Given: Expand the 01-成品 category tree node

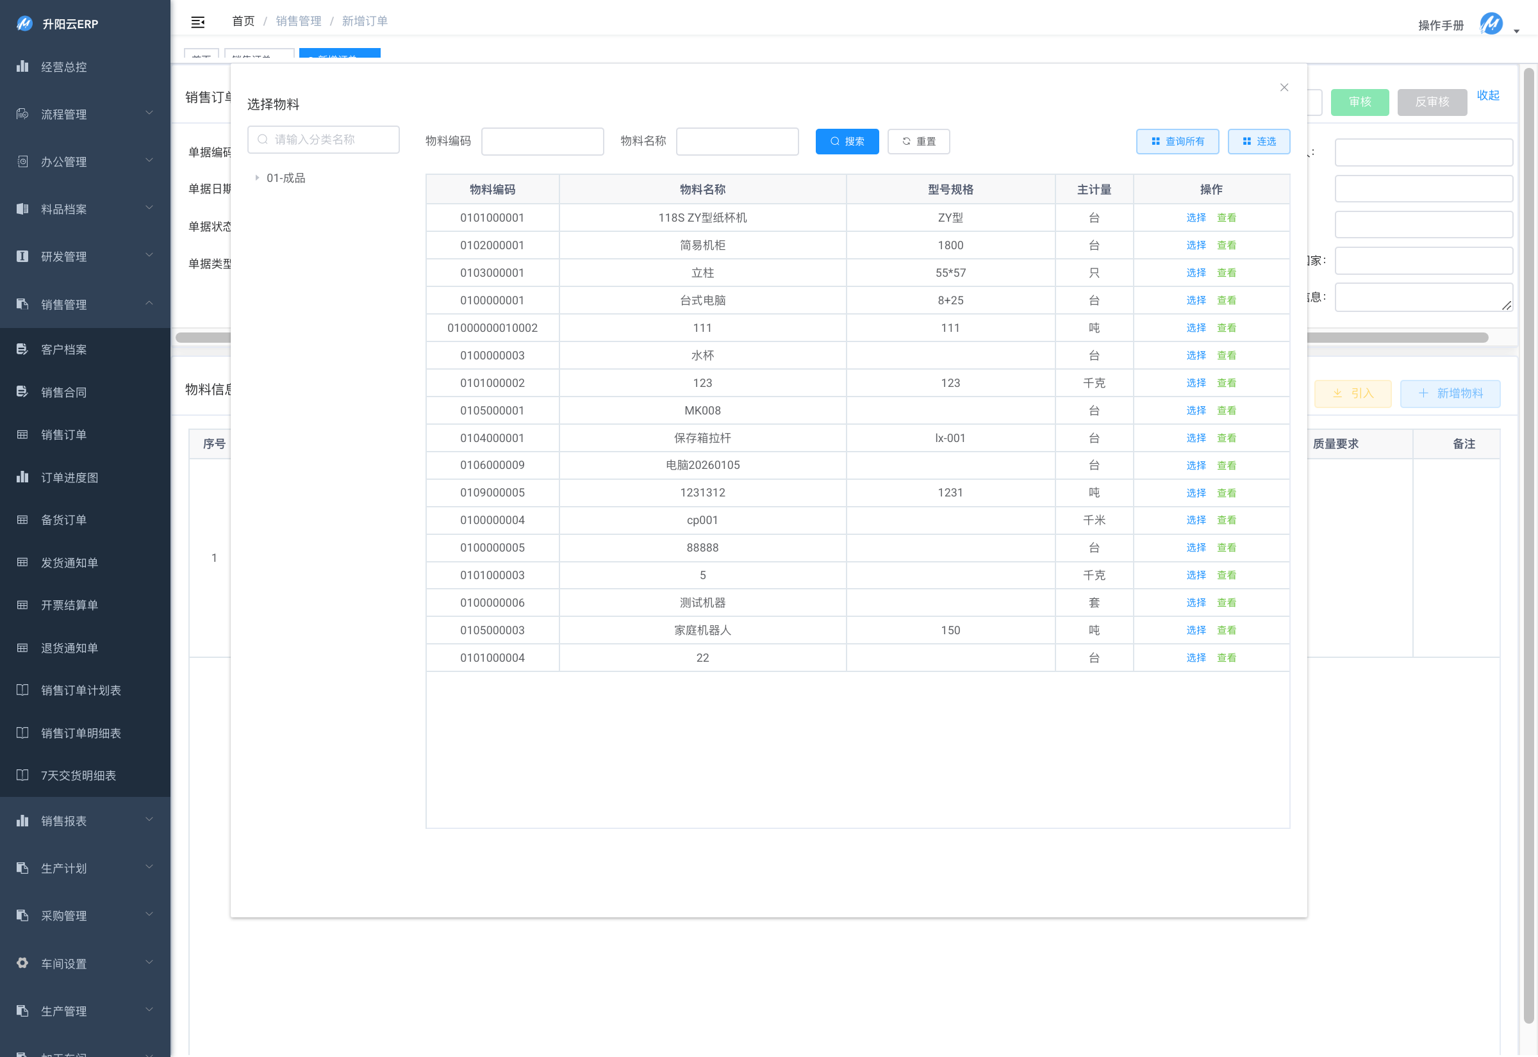Looking at the screenshot, I should pos(257,177).
